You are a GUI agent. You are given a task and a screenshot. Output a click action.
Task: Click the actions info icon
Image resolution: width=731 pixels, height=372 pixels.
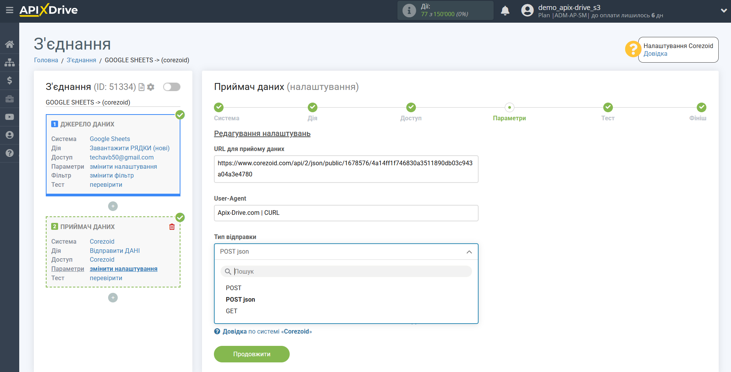coord(409,10)
